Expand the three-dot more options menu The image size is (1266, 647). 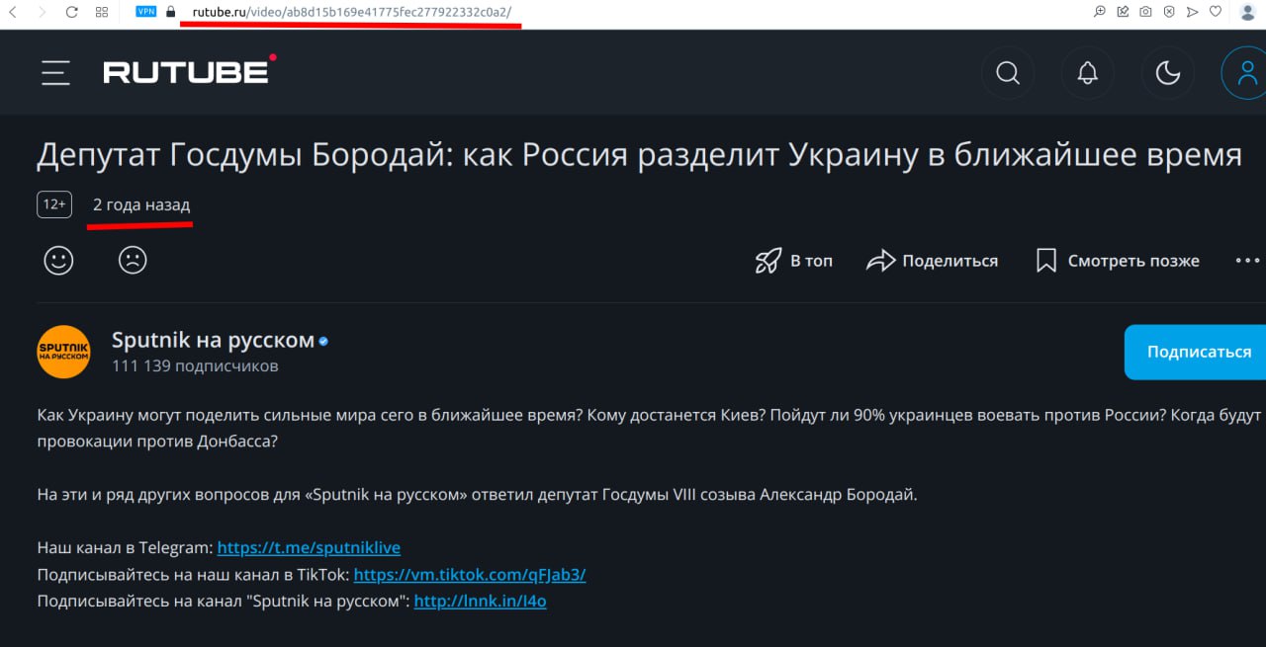[1246, 261]
